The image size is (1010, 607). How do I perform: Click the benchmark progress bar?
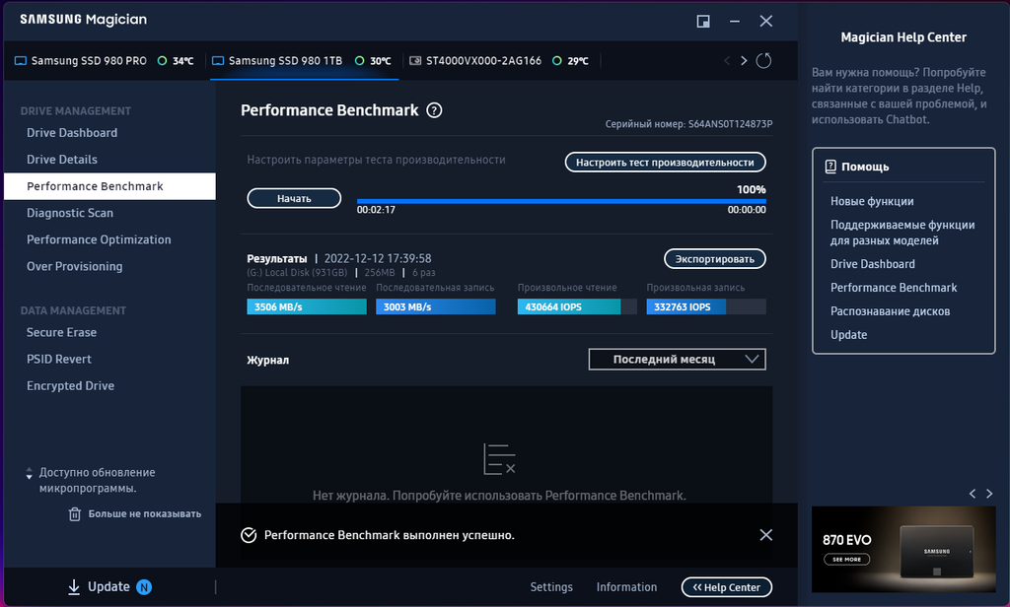pyautogui.click(x=561, y=201)
